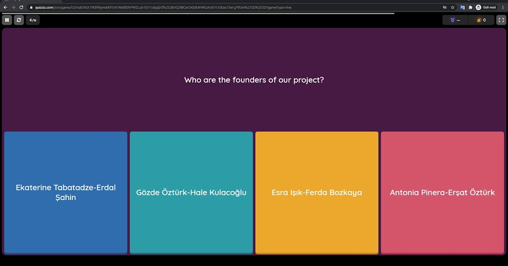Image resolution: width=508 pixels, height=266 pixels.
Task: Pause the quiz game
Action: (x=7, y=19)
